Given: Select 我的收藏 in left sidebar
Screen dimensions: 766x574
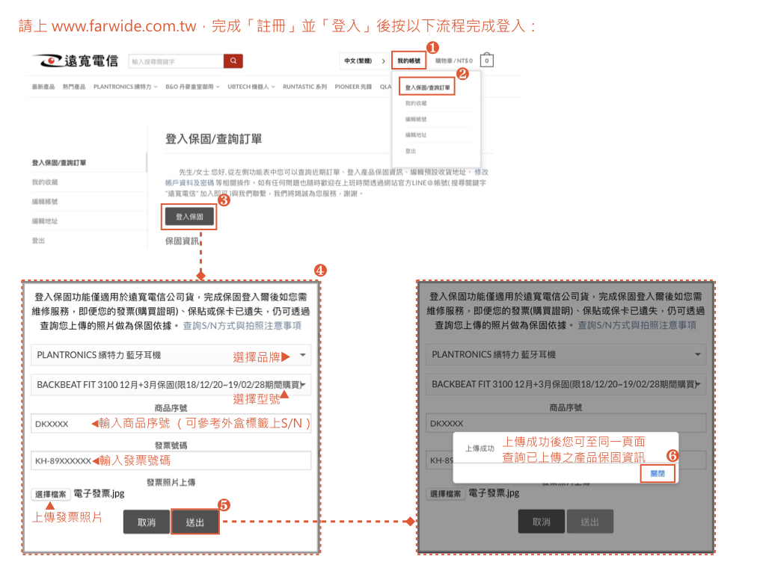Looking at the screenshot, I should [x=45, y=182].
